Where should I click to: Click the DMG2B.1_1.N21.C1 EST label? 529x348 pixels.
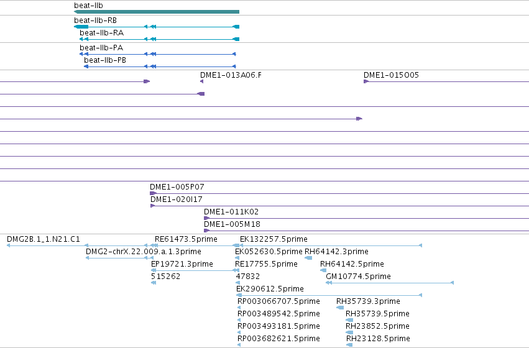[44, 239]
